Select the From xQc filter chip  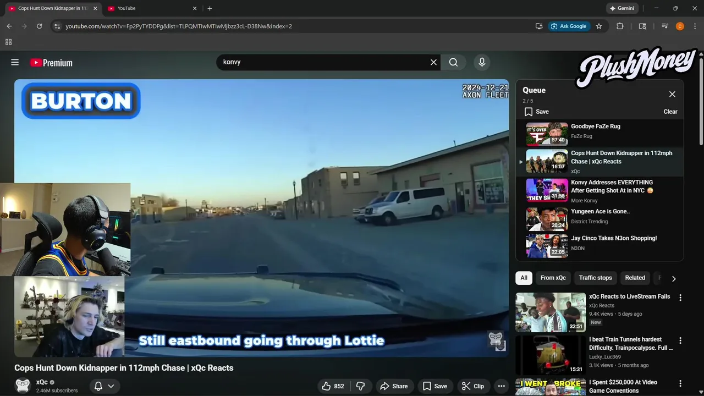(553, 278)
